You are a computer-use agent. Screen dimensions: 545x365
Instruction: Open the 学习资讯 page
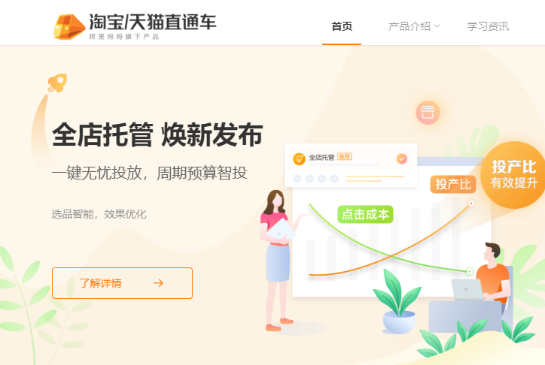pos(488,26)
